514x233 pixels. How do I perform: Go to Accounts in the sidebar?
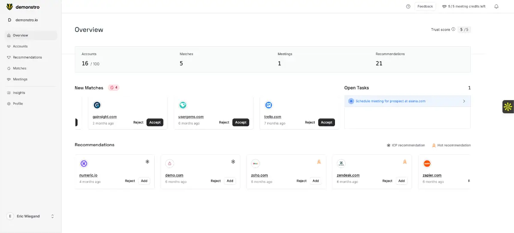[20, 46]
